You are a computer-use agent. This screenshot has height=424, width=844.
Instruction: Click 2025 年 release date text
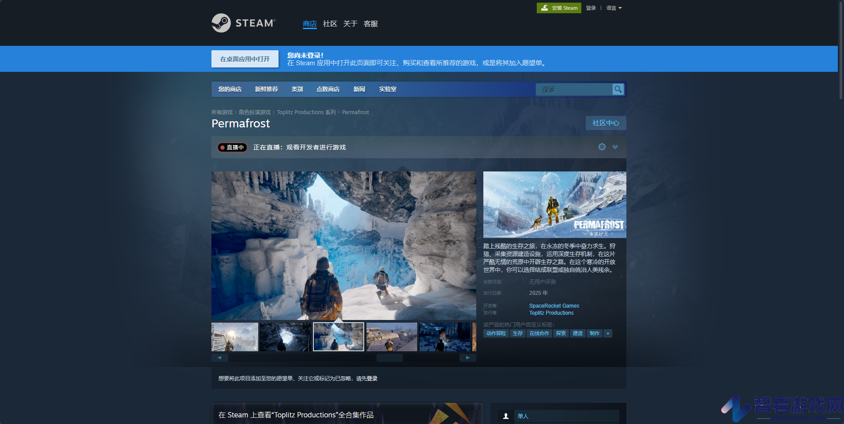(539, 293)
